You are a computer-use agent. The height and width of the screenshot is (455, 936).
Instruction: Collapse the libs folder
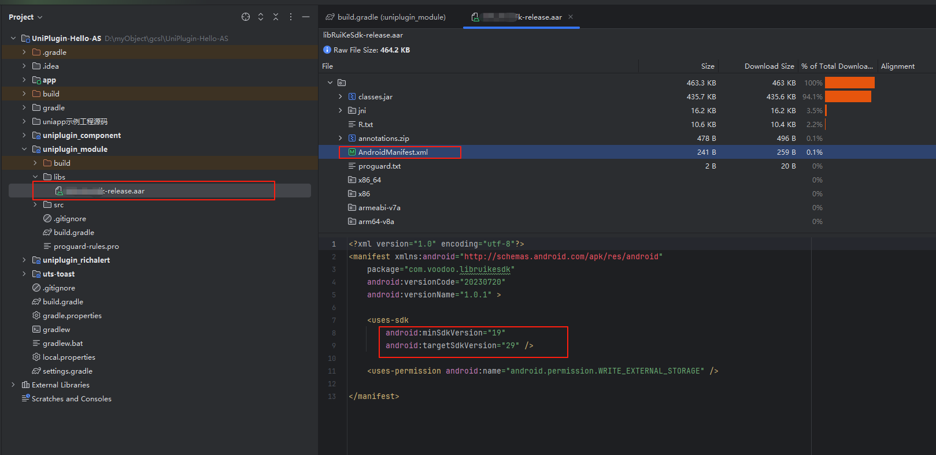pos(35,177)
